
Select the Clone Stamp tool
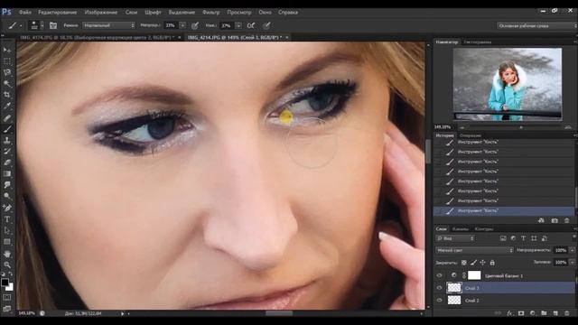7,141
